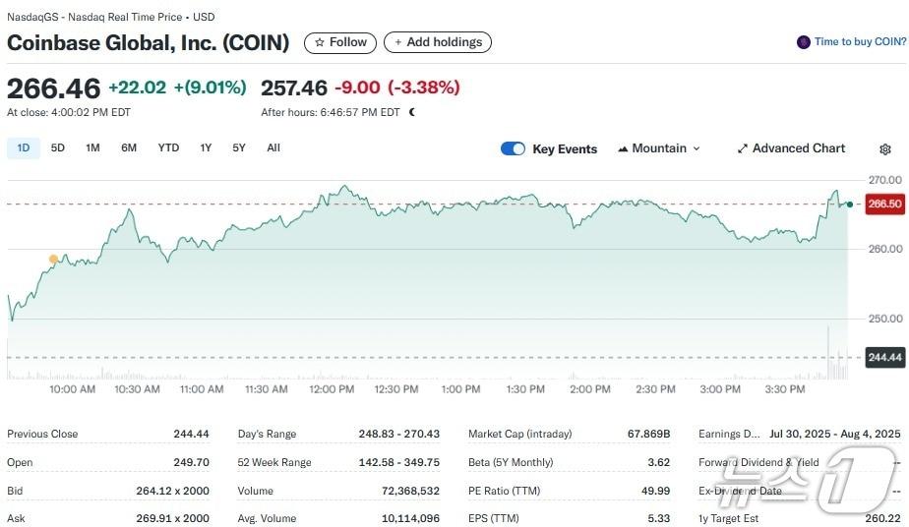Switch chart to the 1Y range
Viewport: 909px width, 527px height.
(206, 148)
